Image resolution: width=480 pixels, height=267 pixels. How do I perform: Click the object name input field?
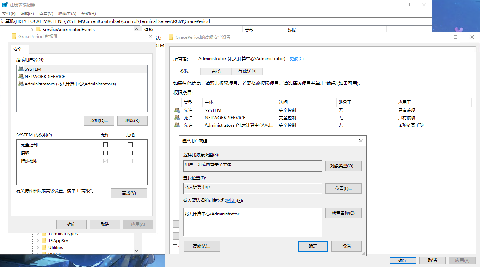click(x=252, y=222)
